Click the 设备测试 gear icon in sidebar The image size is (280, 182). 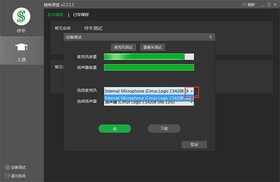pyautogui.click(x=7, y=168)
